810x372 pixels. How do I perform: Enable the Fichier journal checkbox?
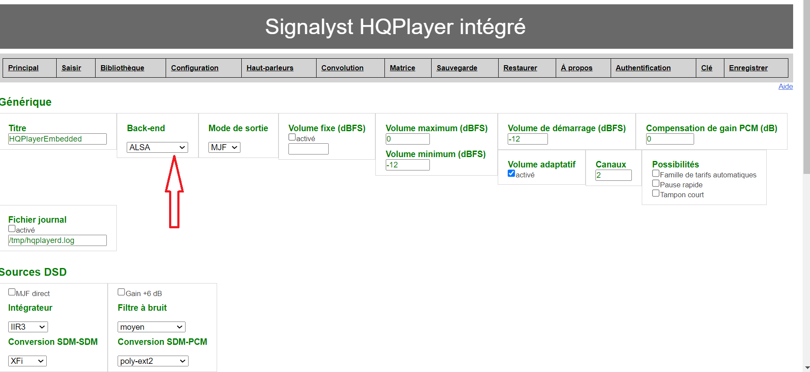coord(12,229)
